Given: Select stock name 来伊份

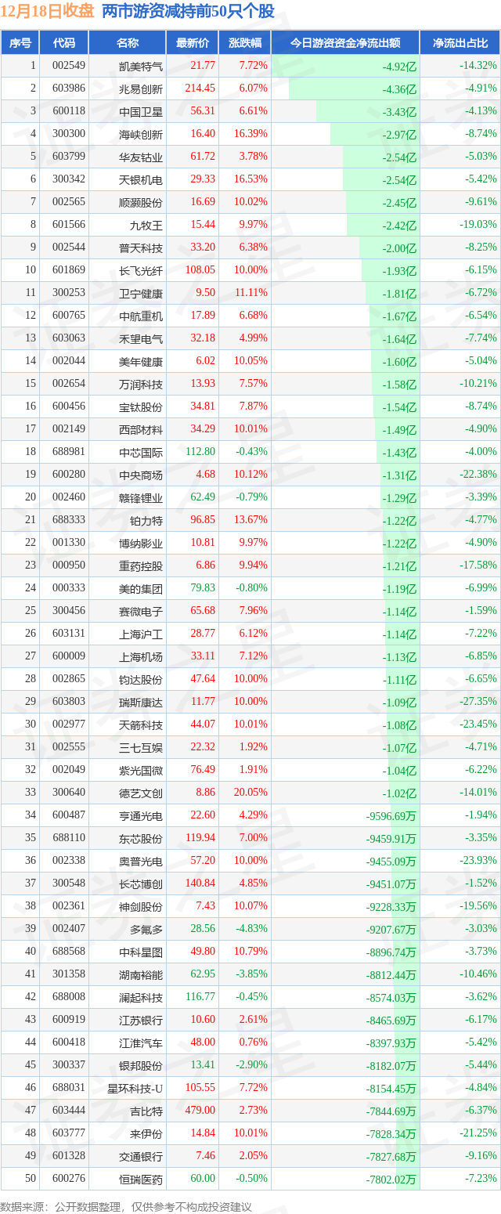Looking at the screenshot, I should pos(146,1133).
